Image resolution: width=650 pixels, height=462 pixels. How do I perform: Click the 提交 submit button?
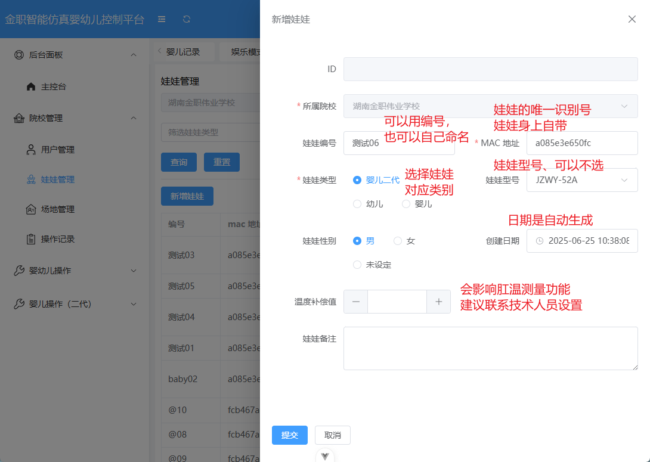(290, 435)
